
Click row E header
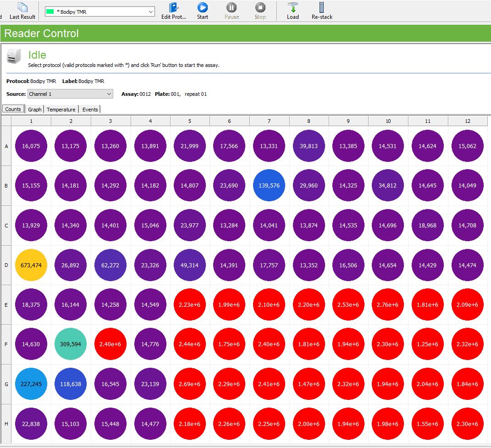[x=6, y=305]
